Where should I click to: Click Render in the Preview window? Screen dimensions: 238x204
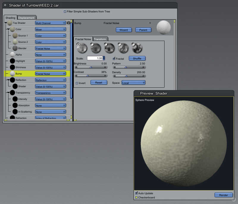(x=223, y=195)
